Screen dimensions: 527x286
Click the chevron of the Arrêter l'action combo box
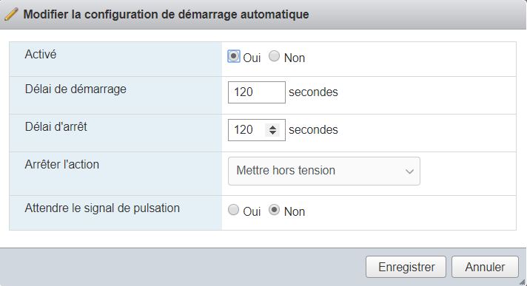click(409, 171)
